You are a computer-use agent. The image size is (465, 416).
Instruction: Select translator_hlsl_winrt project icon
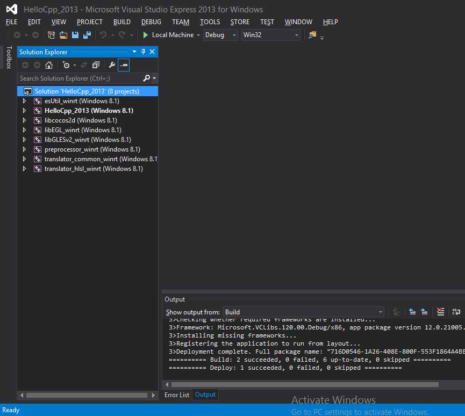pyautogui.click(x=38, y=169)
